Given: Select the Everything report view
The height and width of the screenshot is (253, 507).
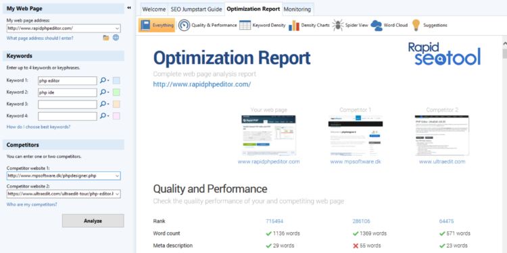Looking at the screenshot, I should click(157, 25).
